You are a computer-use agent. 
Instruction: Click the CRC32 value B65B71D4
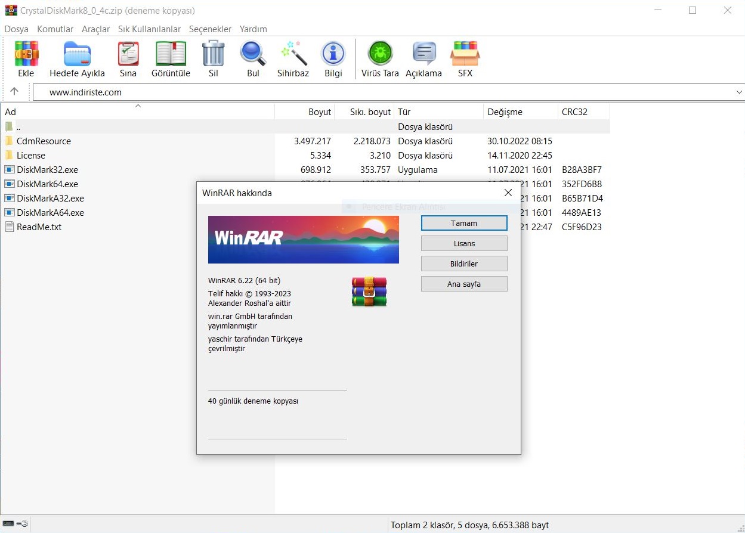[583, 199]
